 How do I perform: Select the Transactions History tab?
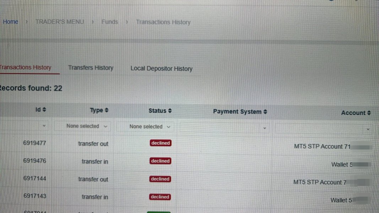tap(25, 67)
